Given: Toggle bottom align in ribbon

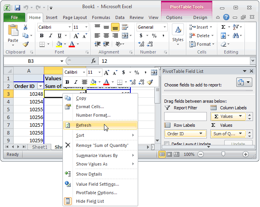Looking at the screenshot, I should pos(115,27).
